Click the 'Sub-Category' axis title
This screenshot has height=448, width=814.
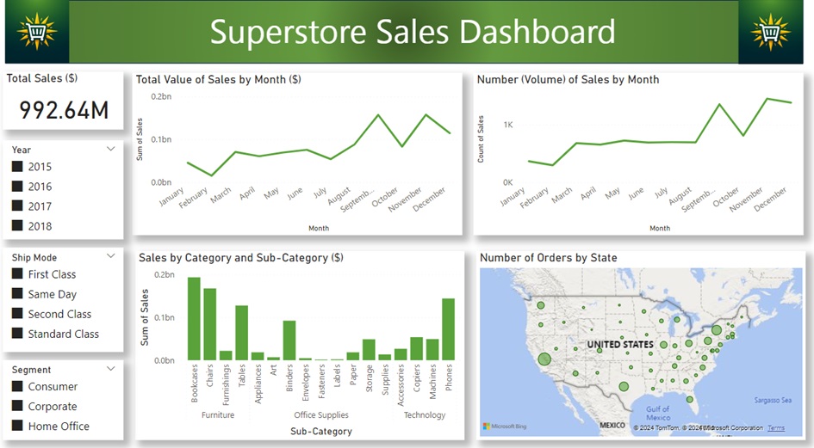(x=321, y=431)
